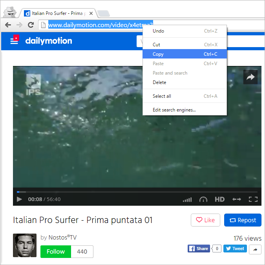Viewport: 265px width, 265px height.
Task: Open a new tab
Action: 104,13
